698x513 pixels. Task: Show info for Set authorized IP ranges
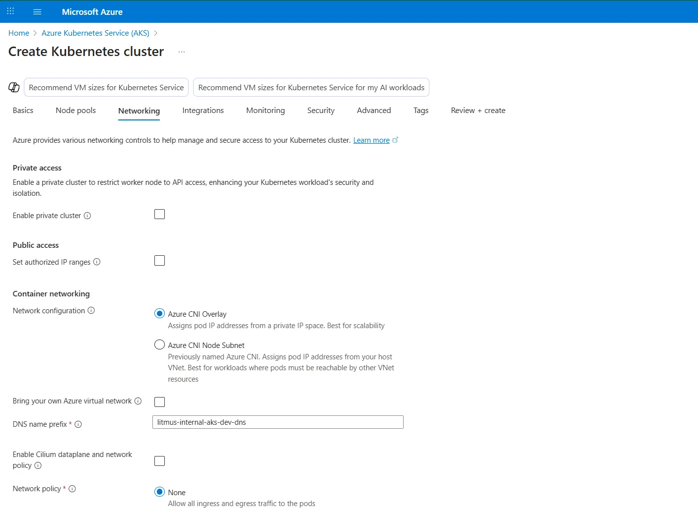(97, 262)
